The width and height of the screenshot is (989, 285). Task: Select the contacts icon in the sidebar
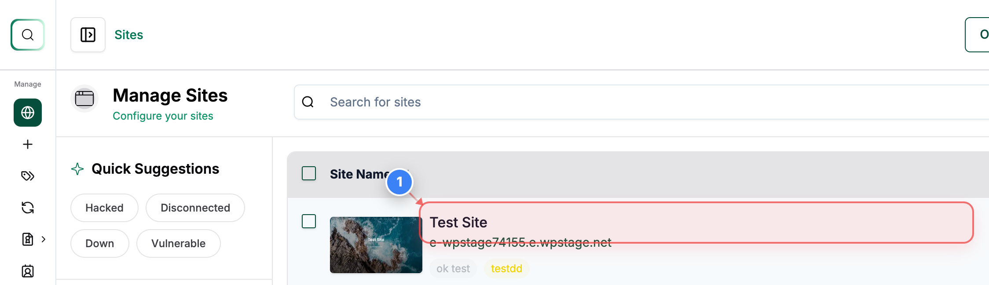click(x=27, y=272)
